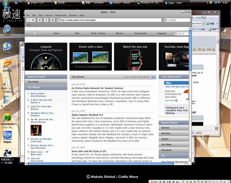Open 'Watch the new ads' iPhone banner
This screenshot has height=183, width=231.
point(135,57)
